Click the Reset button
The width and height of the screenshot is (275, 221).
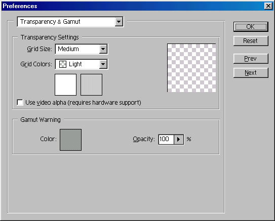(x=251, y=41)
